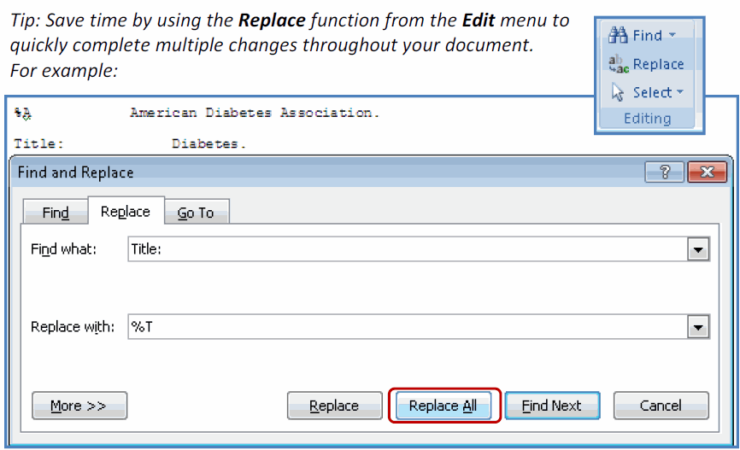
Task: Open the Find dropdown arrow in Editing group
Action: (x=672, y=35)
